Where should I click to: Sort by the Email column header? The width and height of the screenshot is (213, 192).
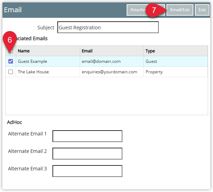112,51
